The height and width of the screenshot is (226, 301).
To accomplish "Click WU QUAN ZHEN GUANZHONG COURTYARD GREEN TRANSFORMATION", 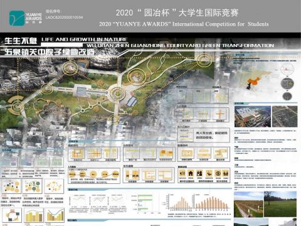I will pyautogui.click(x=180, y=45).
